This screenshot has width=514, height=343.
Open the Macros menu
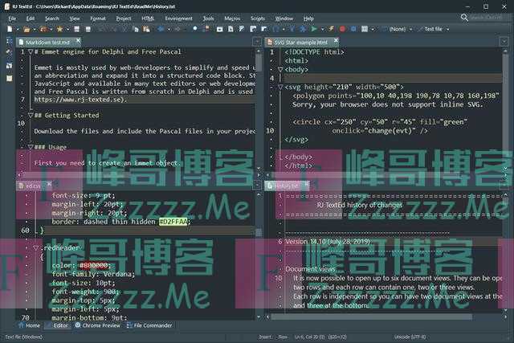(232, 17)
